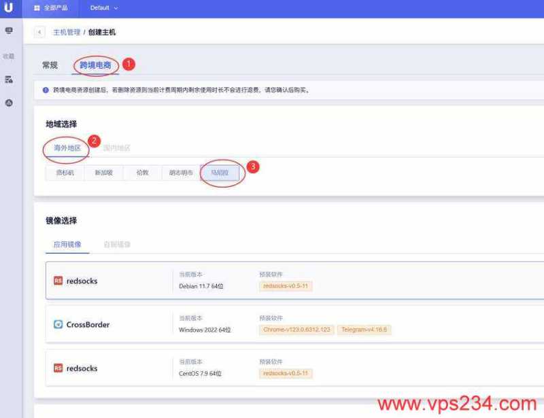Click the products icon below 收藏 in sidebar
The image size is (544, 418).
[9, 80]
